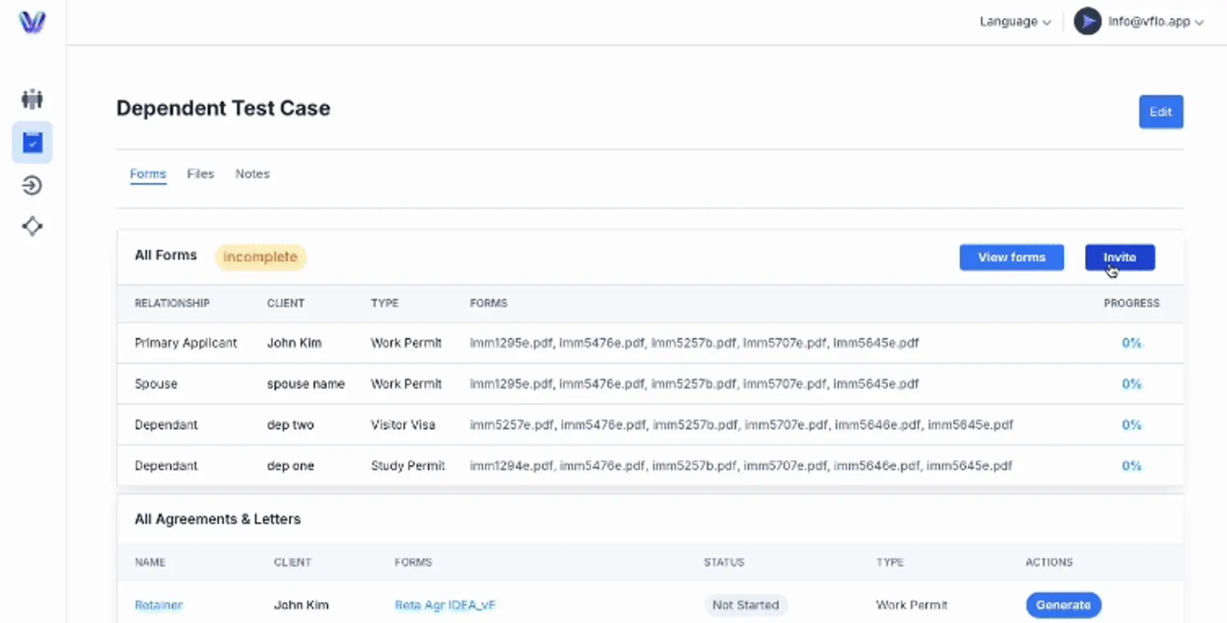Select the cases checkmark icon in sidebar
This screenshot has height=623, width=1227.
point(32,142)
